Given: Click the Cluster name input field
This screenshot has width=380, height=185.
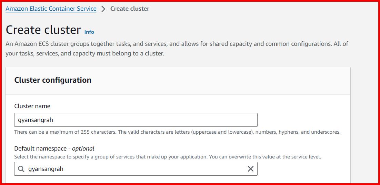Looking at the screenshot, I should click(136, 120).
